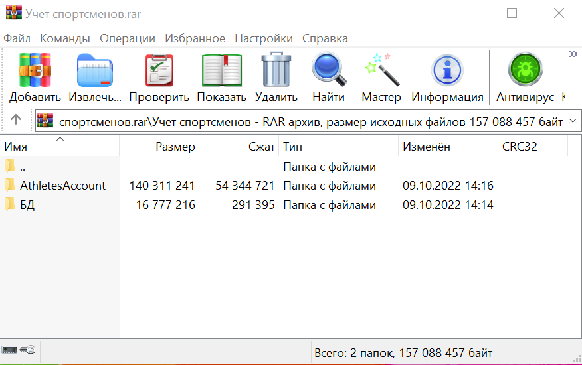Expand hidden toolbar buttons chevron

(573, 54)
